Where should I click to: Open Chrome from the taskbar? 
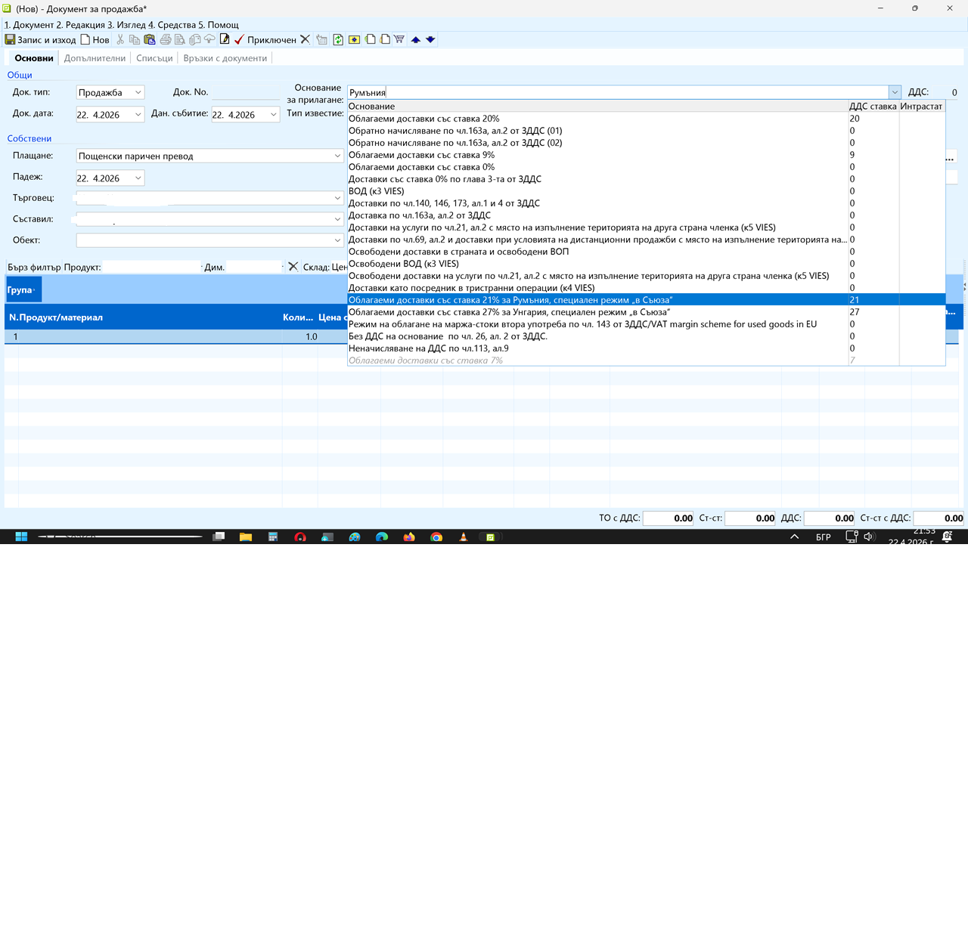pos(436,537)
